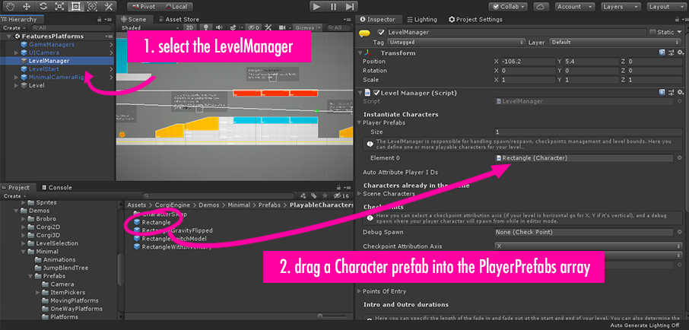Select the Hand tool in the toolbar
The height and width of the screenshot is (330, 689).
coord(10,6)
